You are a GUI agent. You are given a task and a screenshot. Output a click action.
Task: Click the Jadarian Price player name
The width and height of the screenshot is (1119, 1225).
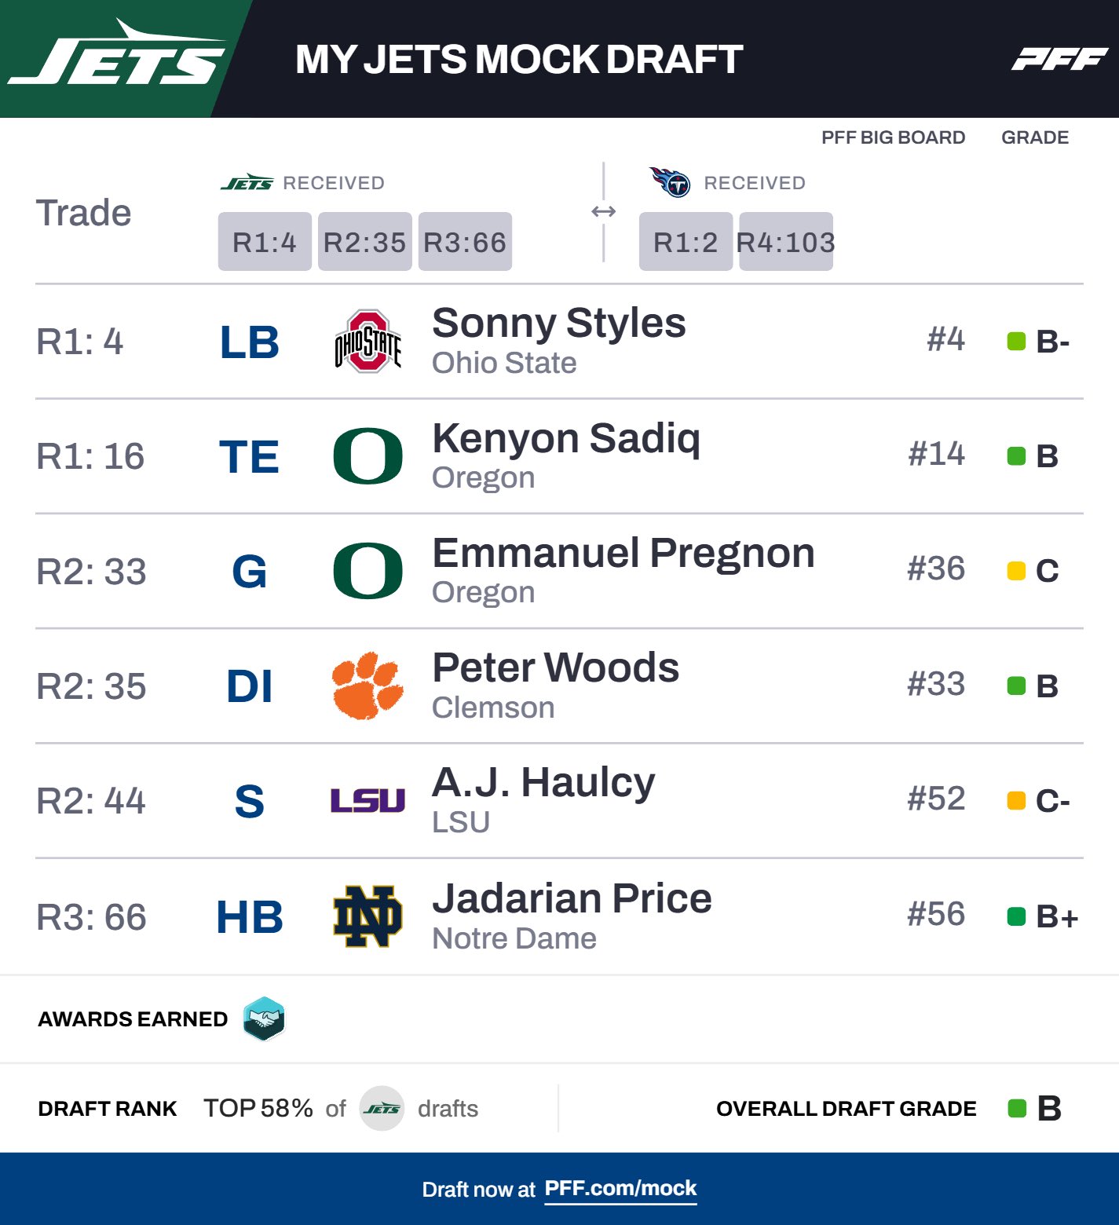[x=572, y=898]
